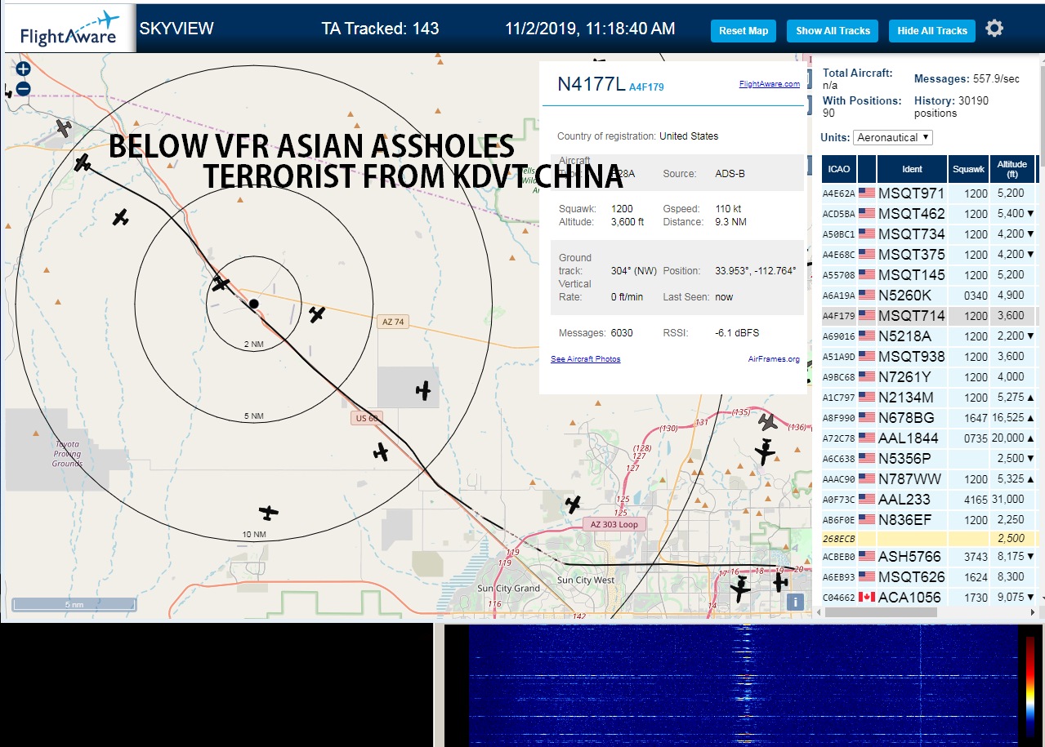Select the MSQT626 aircraft row
Image resolution: width=1045 pixels, height=747 pixels.
tap(929, 577)
